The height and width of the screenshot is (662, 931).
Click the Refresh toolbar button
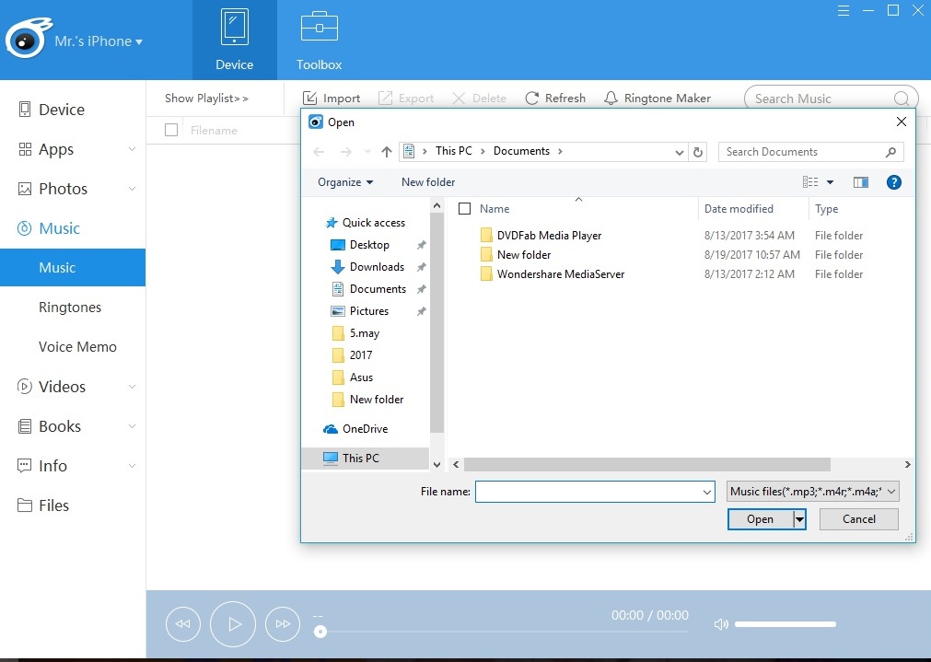(x=555, y=98)
